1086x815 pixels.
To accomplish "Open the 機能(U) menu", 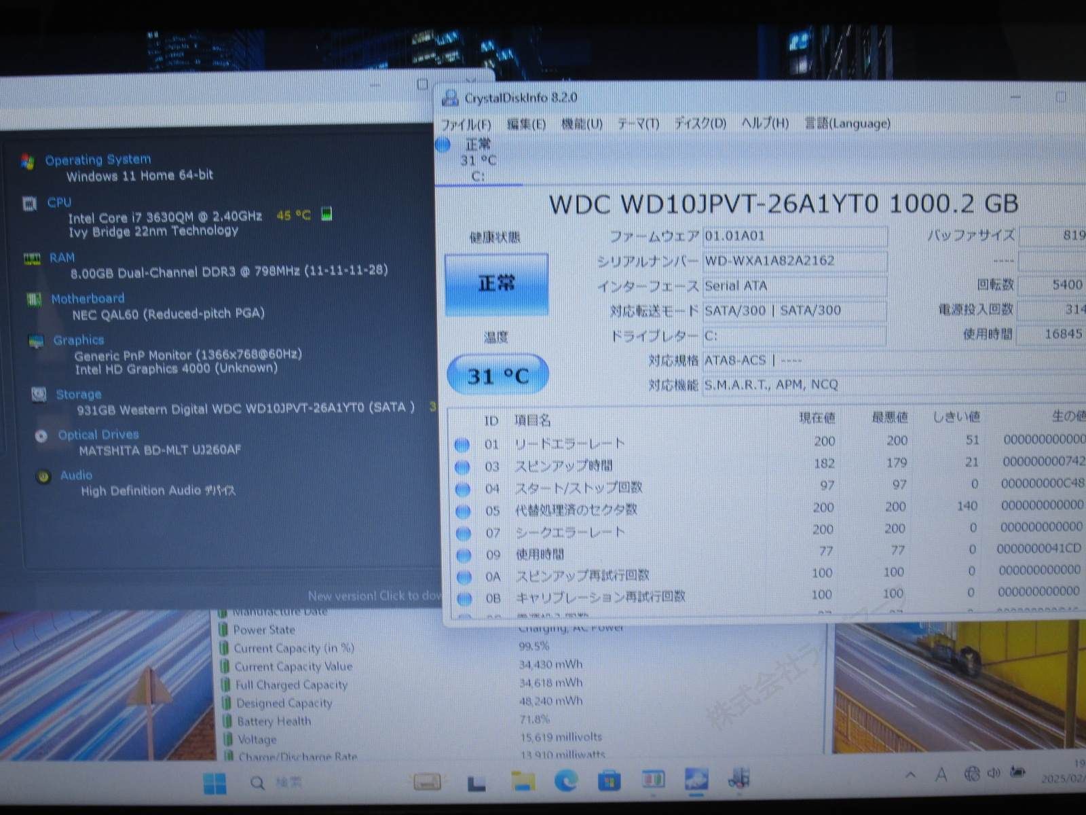I will pyautogui.click(x=582, y=124).
